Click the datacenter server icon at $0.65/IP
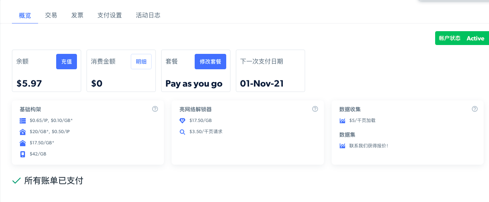 coord(22,120)
